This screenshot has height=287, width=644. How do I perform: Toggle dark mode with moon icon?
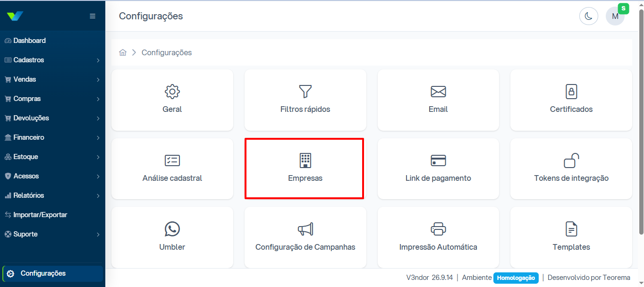tap(588, 16)
